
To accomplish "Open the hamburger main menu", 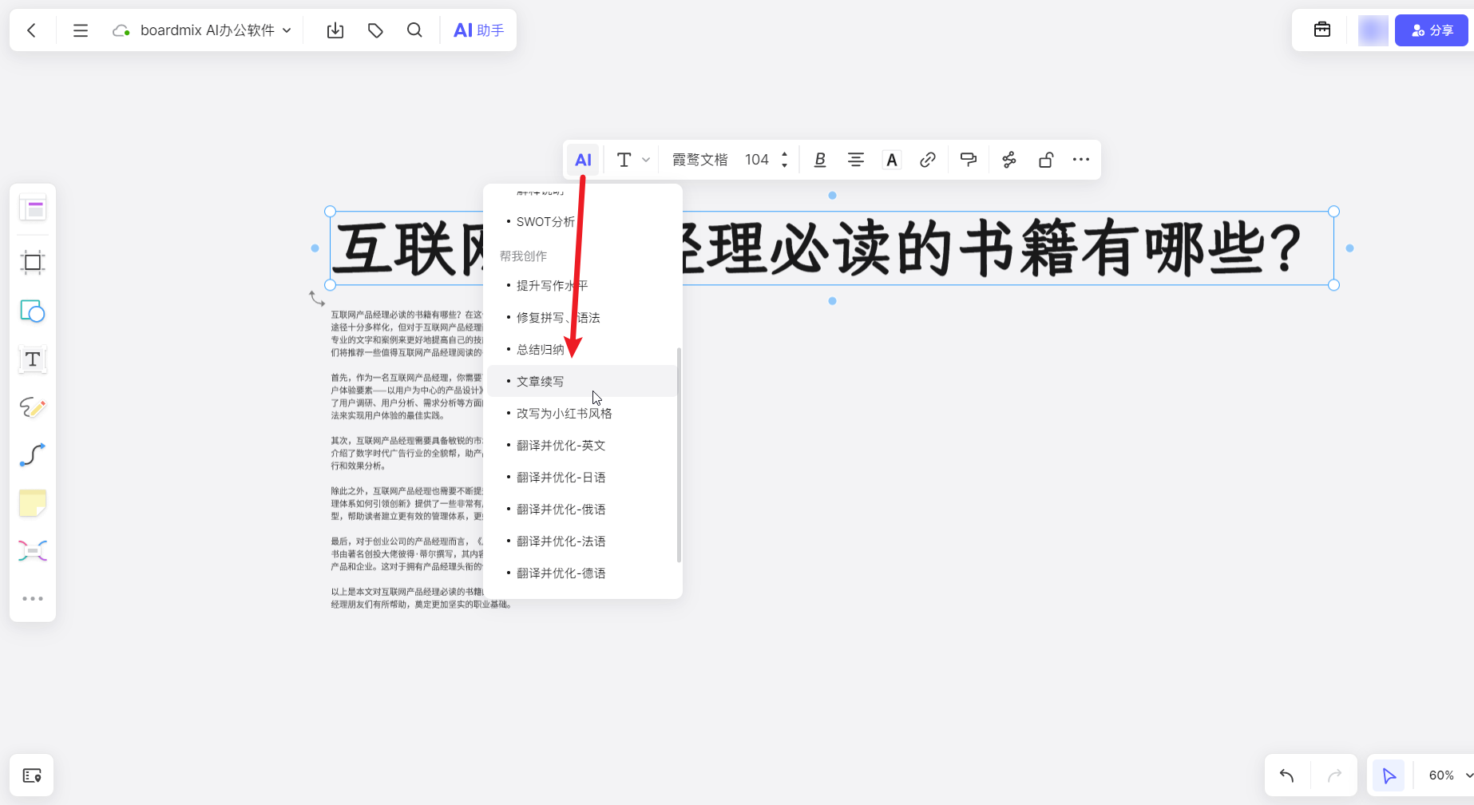I will coord(80,30).
